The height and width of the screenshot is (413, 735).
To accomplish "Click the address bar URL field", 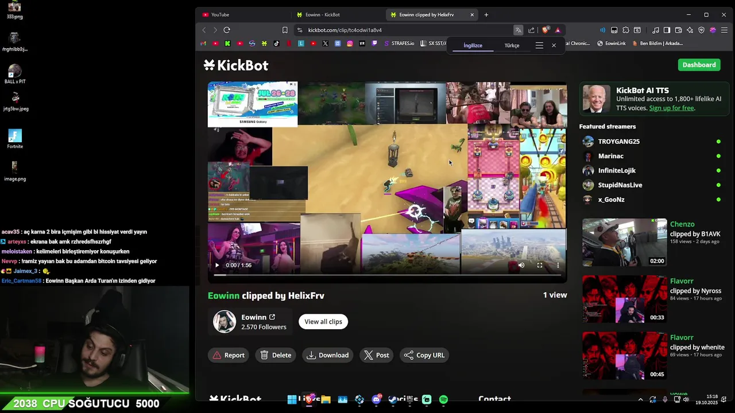I will point(402,30).
